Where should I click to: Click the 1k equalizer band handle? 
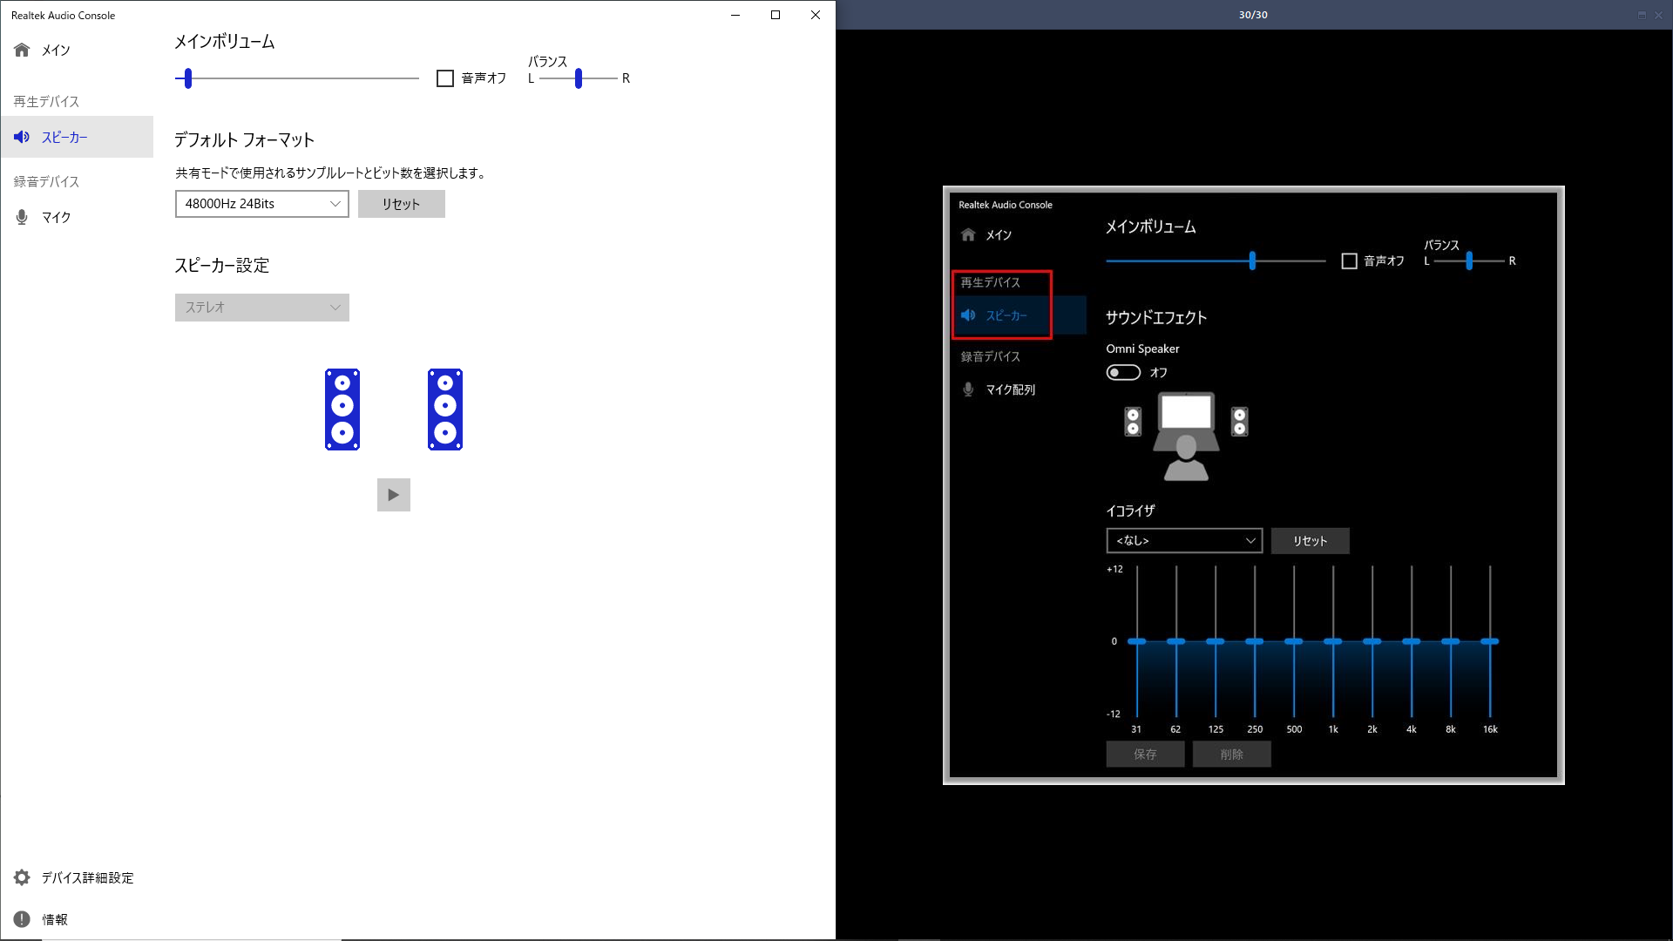(x=1332, y=641)
